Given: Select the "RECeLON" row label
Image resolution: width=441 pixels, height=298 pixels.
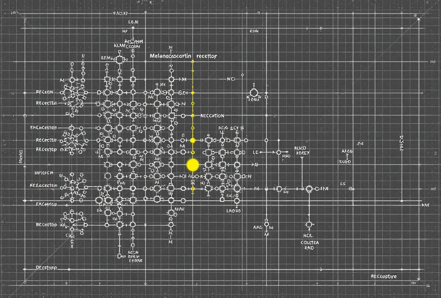Looking at the screenshot, I should pos(44,92).
